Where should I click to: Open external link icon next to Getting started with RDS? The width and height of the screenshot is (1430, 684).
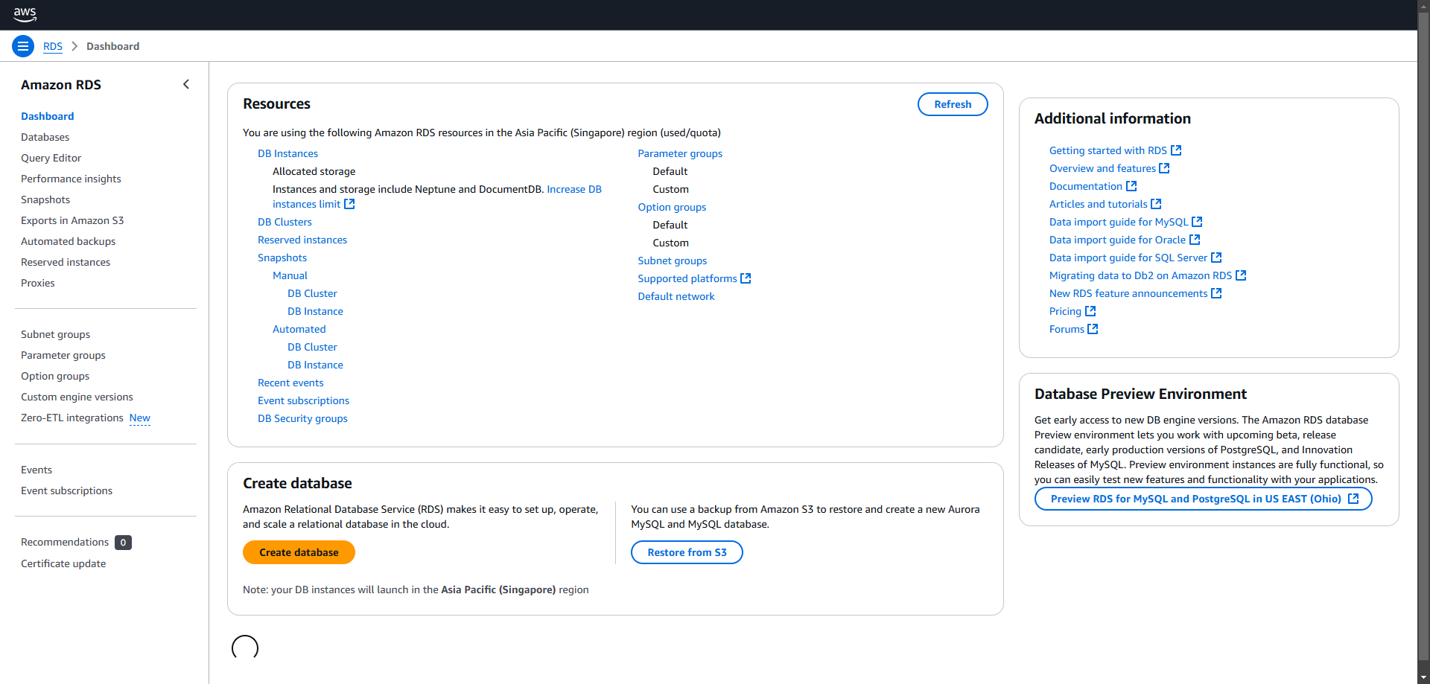[x=1176, y=150]
